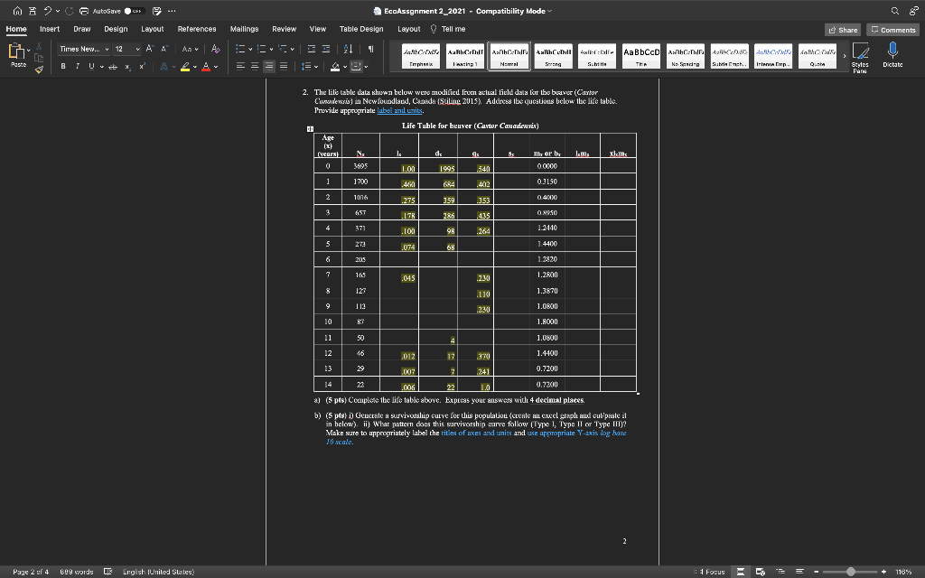Image resolution: width=925 pixels, height=578 pixels.
Task: Open the Draw ribbon tab
Action: pyautogui.click(x=82, y=29)
